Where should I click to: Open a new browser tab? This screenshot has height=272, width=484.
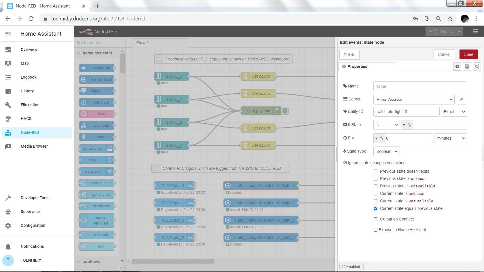[97, 6]
